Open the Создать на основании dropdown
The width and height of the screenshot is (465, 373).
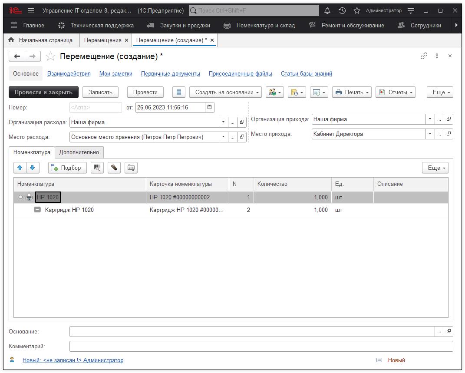[x=225, y=92]
